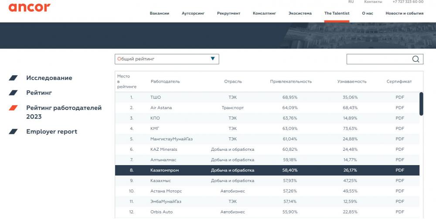The width and height of the screenshot is (436, 219).
Task: Click the orange icon beside Рейтинг работодателей 2023
Action: (x=14, y=108)
